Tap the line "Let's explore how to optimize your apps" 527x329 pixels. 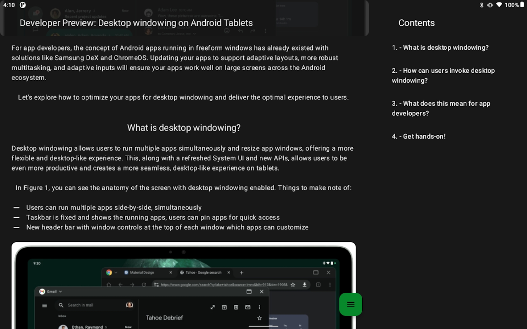[x=183, y=97]
